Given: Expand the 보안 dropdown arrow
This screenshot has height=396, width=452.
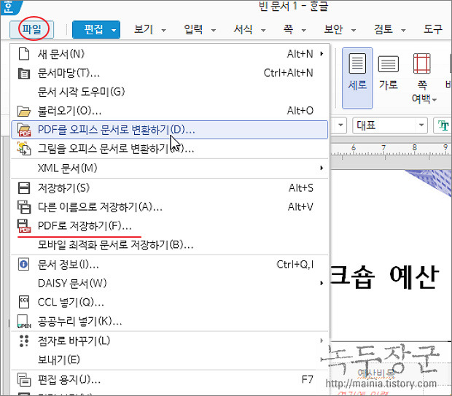Looking at the screenshot, I should tap(354, 30).
